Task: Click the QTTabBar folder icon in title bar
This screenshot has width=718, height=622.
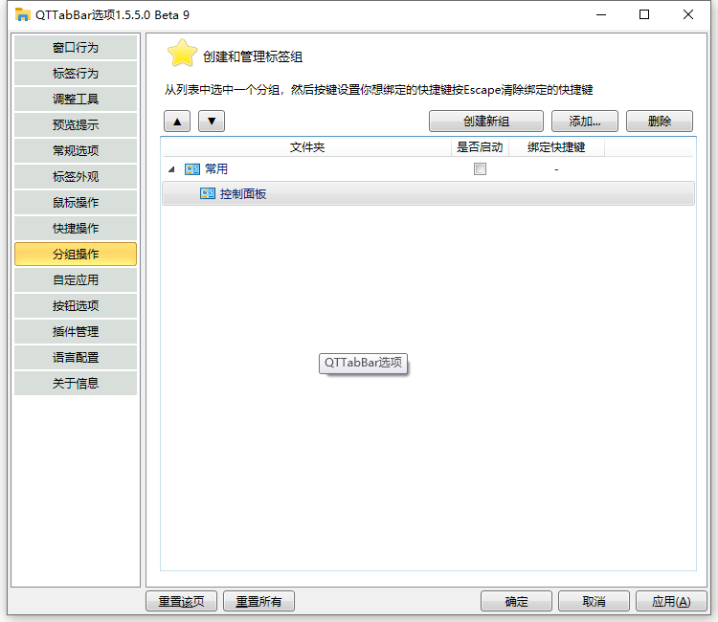Action: coord(22,14)
